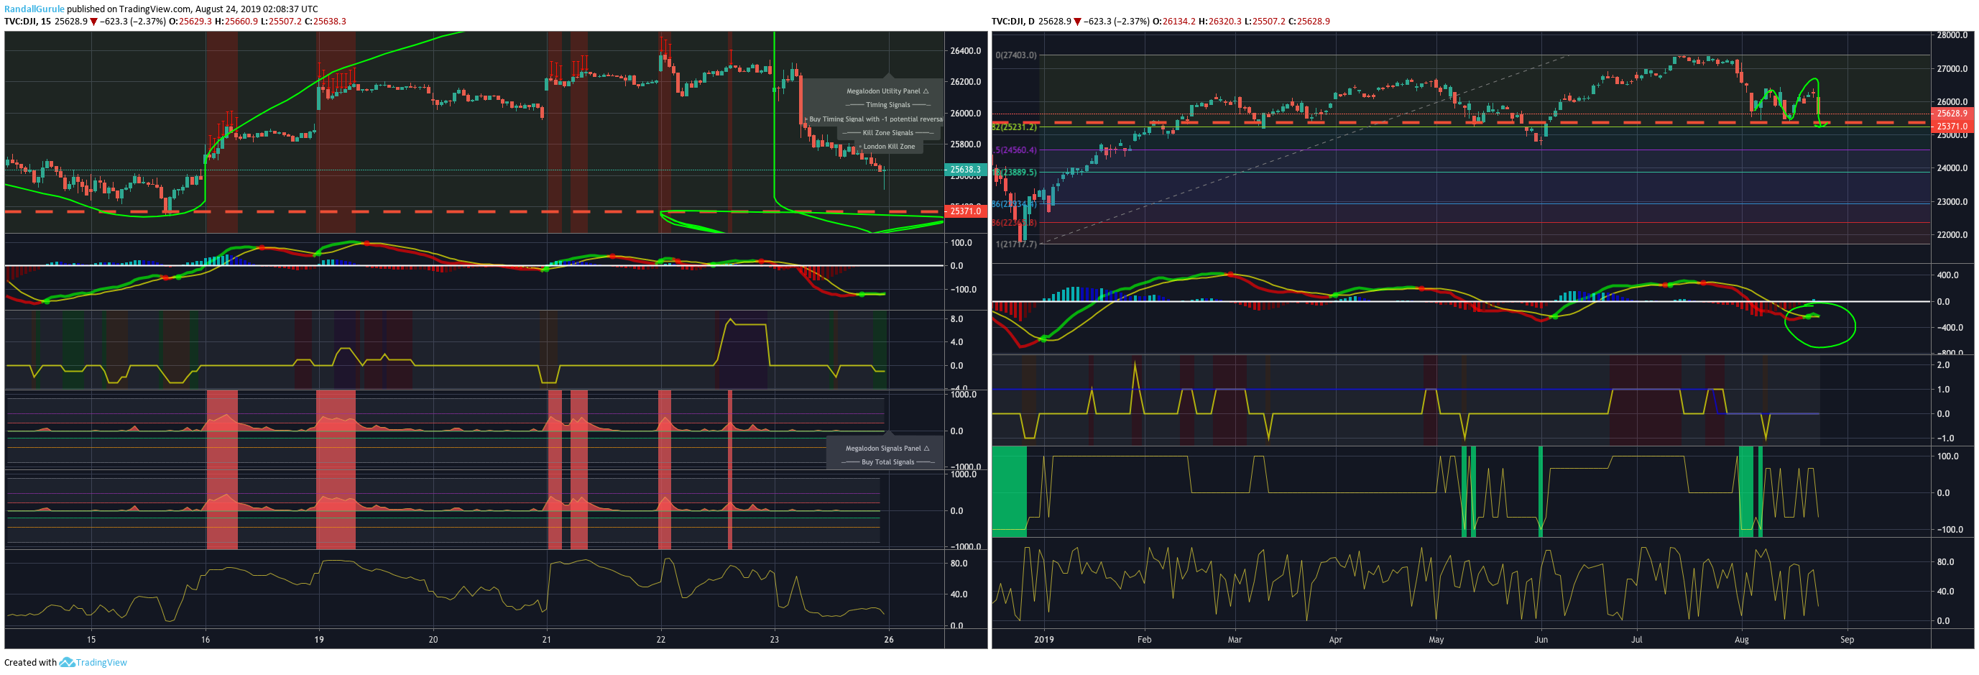Click the Megalodon Signals Panel tooltip title
Image resolution: width=1979 pixels, height=675 pixels.
click(x=887, y=449)
